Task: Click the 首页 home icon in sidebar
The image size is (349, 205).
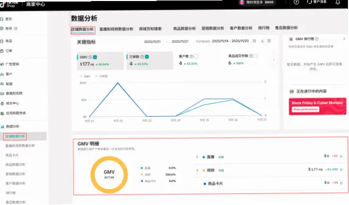Action: click(2, 19)
